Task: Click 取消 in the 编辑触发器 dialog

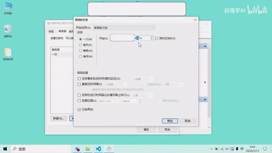Action: click(188, 121)
